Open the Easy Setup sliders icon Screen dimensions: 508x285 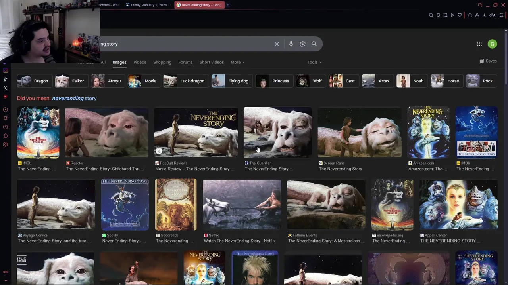tap(501, 15)
